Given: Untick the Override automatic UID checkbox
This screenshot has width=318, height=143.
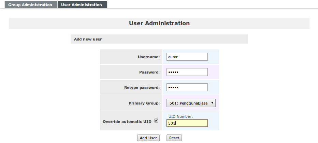Looking at the screenshot, I should (156, 121).
